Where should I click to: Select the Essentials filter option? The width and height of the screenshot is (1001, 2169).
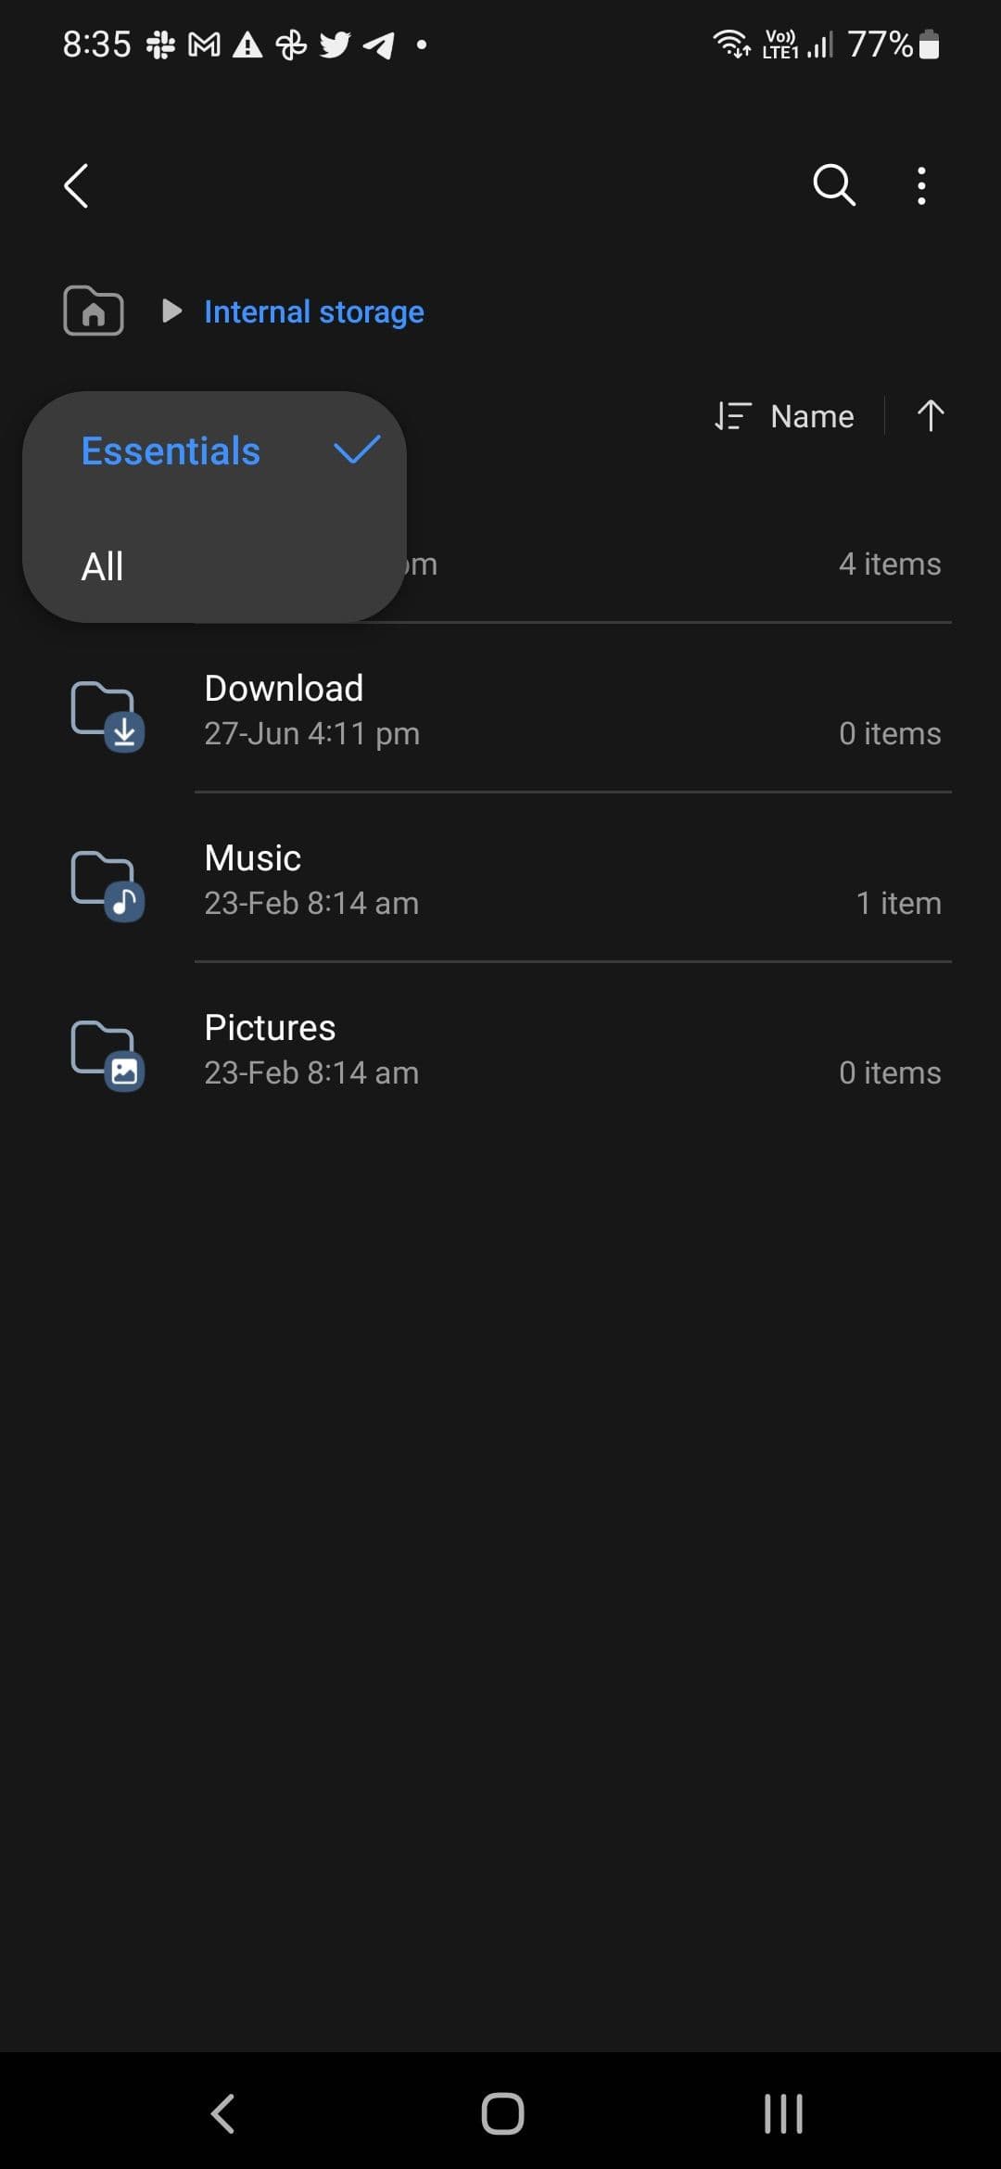tap(171, 451)
